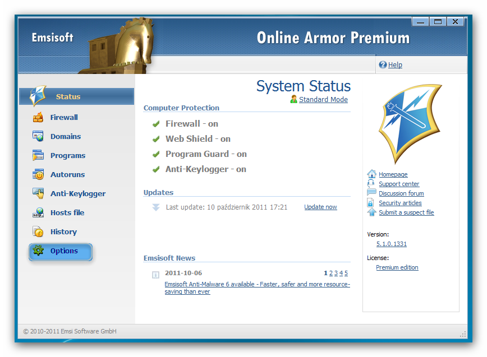Open the Autoruns section
Image resolution: width=487 pixels, height=357 pixels.
67,174
